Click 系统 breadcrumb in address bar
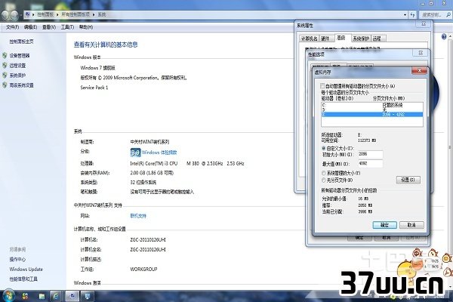Image resolution: width=453 pixels, height=302 pixels. (101, 14)
